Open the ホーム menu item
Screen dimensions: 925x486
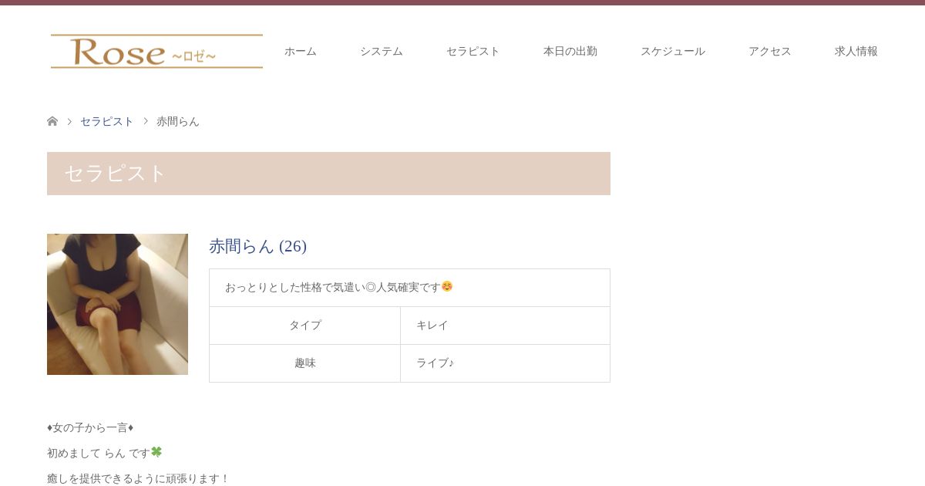300,51
